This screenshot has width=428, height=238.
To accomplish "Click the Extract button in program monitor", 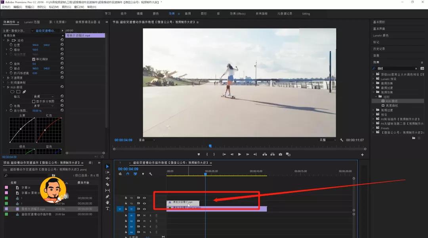I will [272, 154].
